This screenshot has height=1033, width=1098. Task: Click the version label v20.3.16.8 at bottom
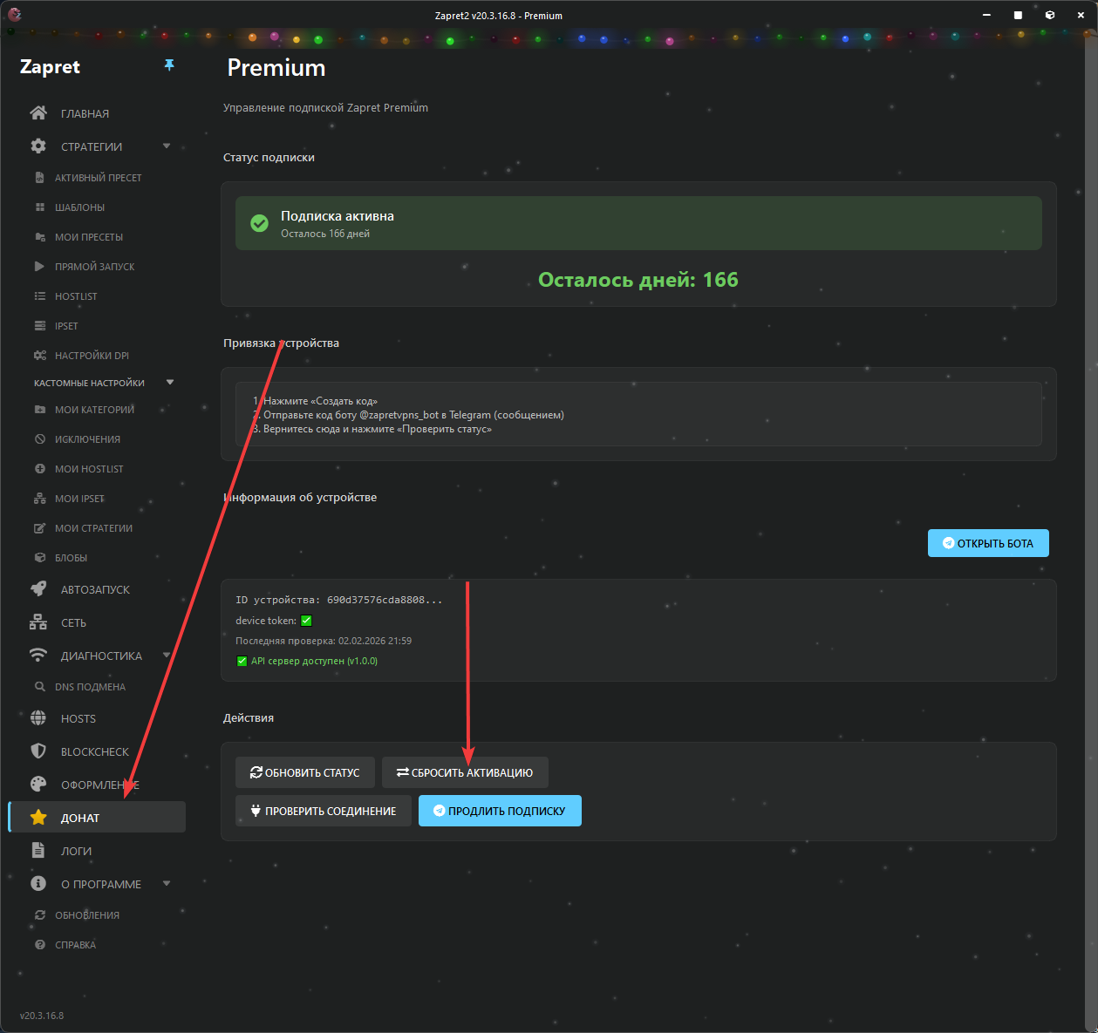click(x=42, y=1016)
